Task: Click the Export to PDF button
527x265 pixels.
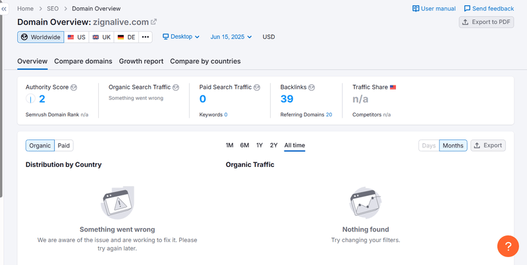Action: point(486,22)
